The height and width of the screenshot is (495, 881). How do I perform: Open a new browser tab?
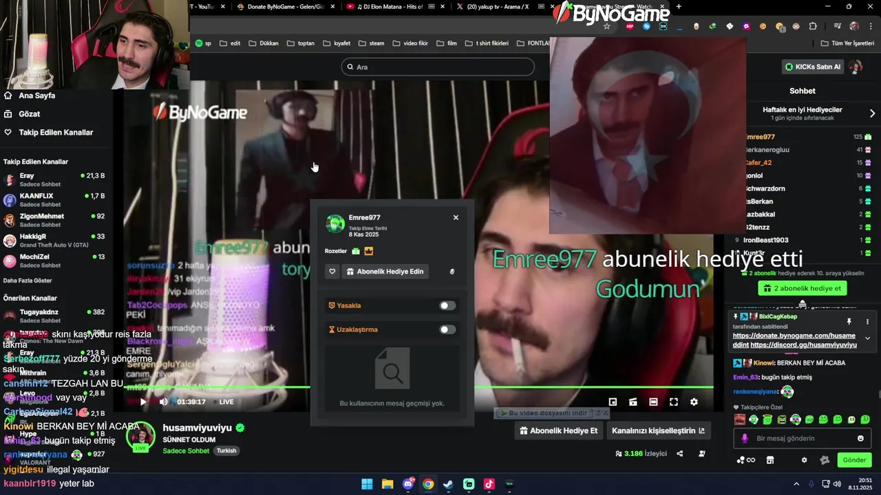tap(679, 7)
